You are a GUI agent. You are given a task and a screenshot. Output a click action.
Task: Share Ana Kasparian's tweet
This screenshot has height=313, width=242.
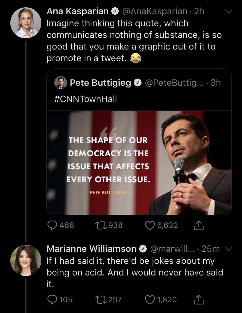[x=199, y=225]
